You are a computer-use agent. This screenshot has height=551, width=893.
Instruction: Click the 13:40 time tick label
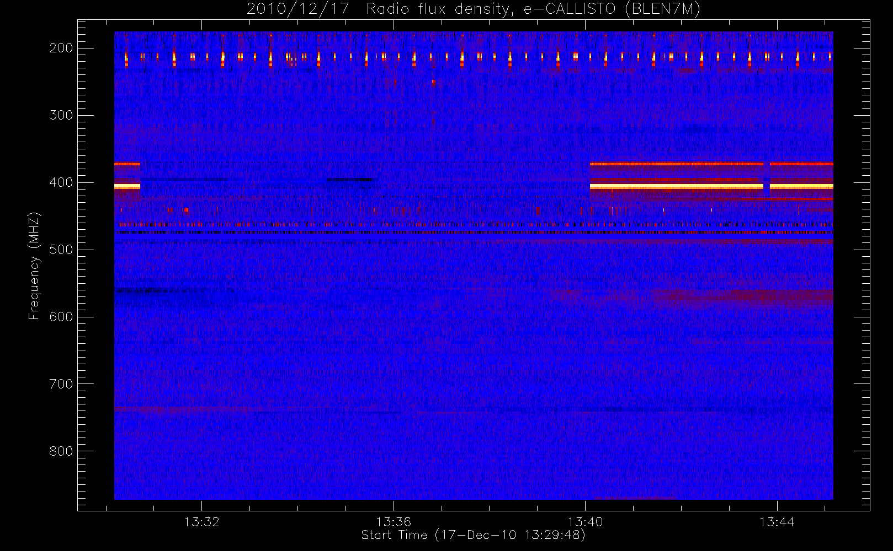pos(586,522)
